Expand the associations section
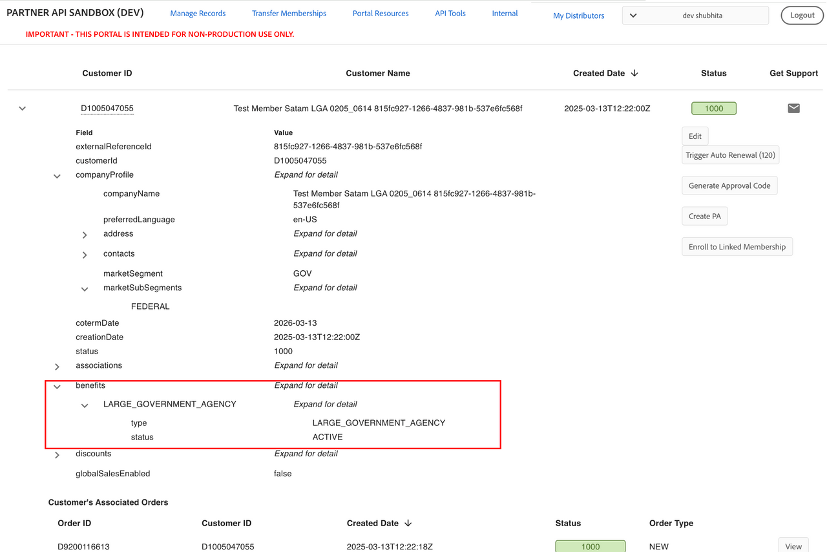 pos(57,366)
